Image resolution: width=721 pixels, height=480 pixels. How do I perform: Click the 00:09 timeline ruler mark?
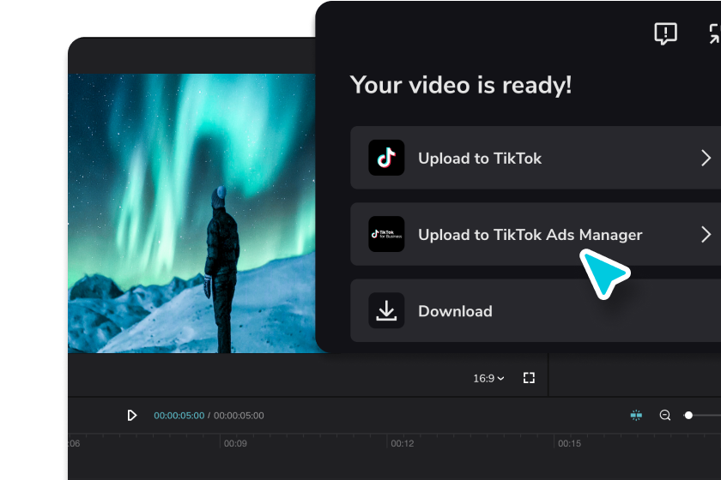click(235, 443)
